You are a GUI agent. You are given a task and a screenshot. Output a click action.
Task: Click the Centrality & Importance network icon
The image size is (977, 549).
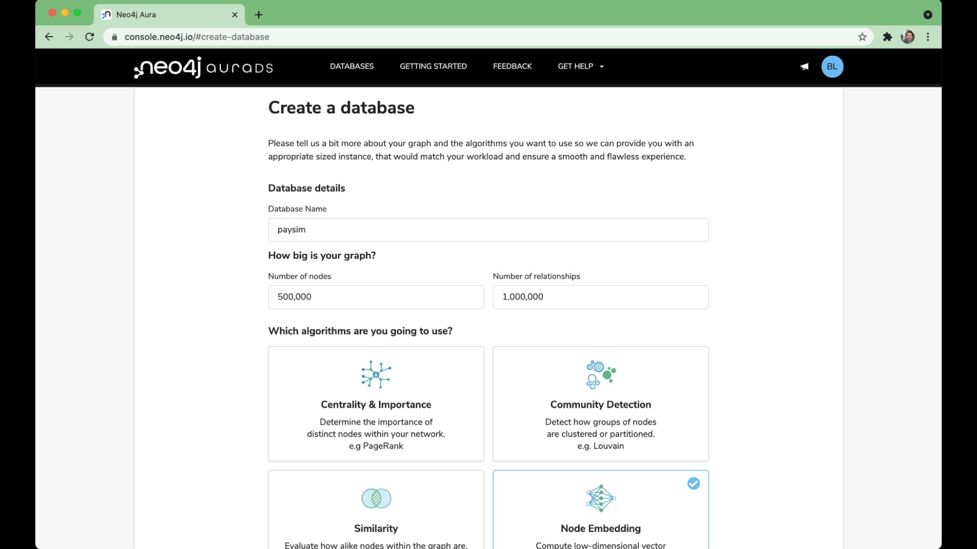click(376, 375)
